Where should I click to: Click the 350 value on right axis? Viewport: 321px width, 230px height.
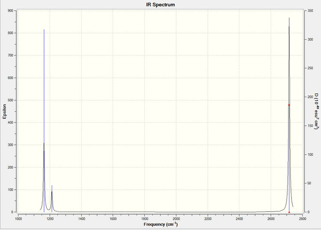310,11
